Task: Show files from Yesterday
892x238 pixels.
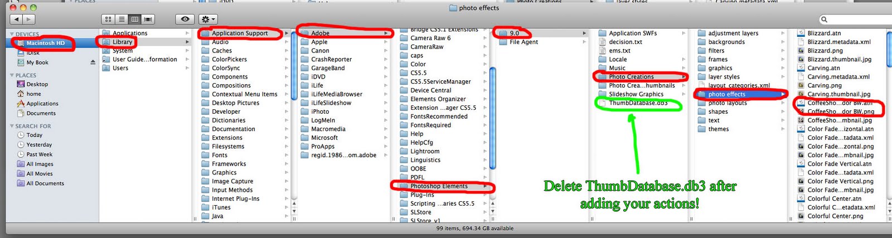Action: tap(38, 145)
